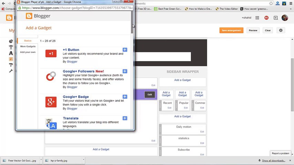Open the account profile avatar
The height and width of the screenshot is (165, 294).
click(285, 18)
